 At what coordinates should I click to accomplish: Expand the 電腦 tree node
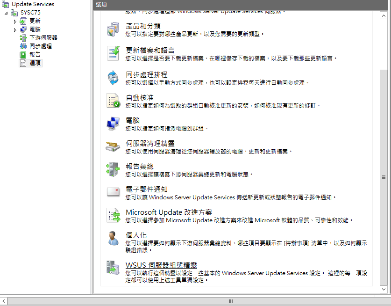click(x=15, y=30)
